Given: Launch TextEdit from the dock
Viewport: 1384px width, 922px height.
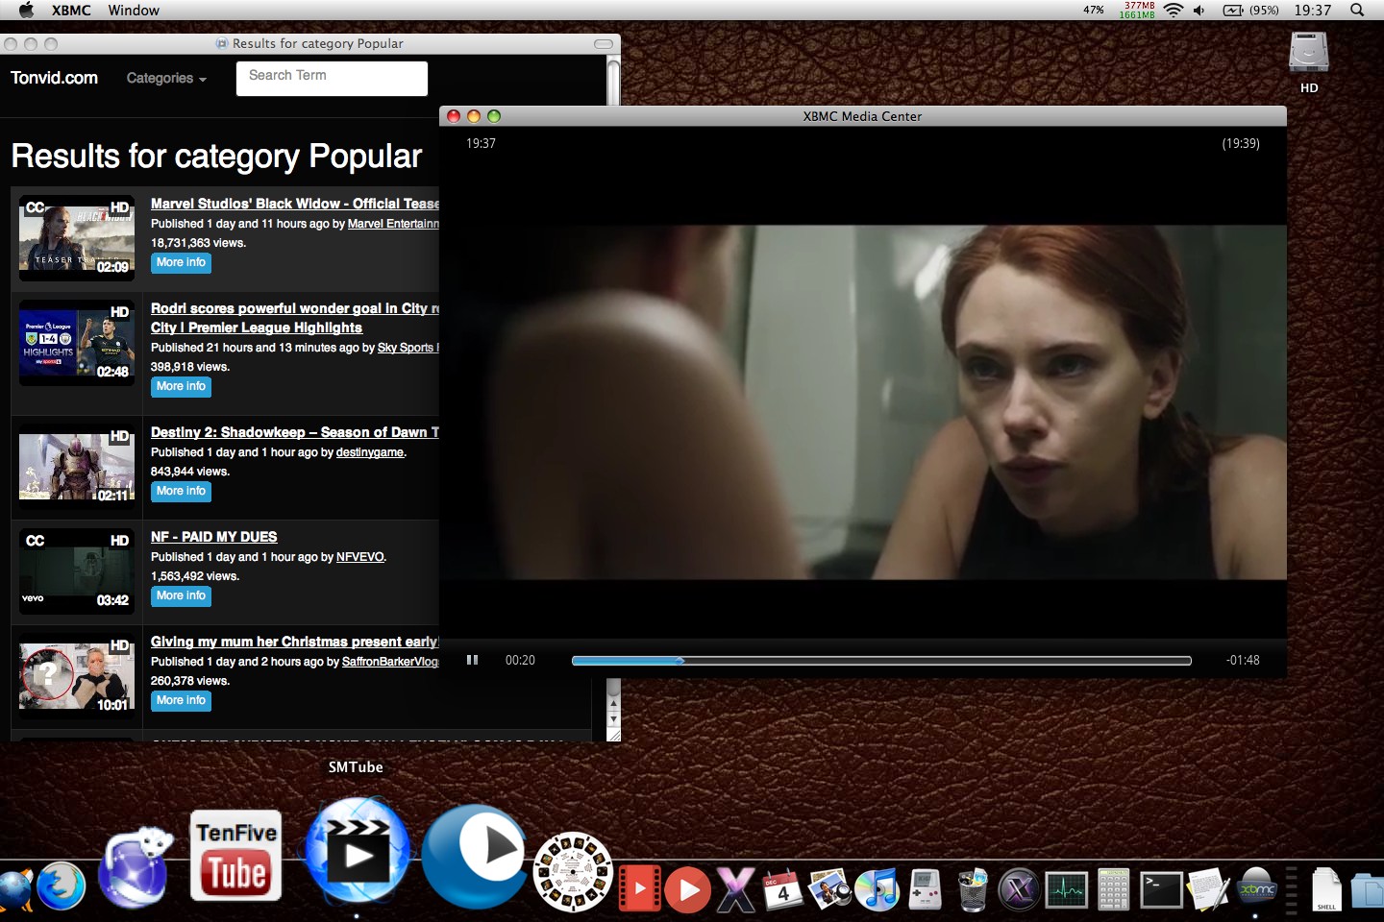Looking at the screenshot, I should point(1208,888).
